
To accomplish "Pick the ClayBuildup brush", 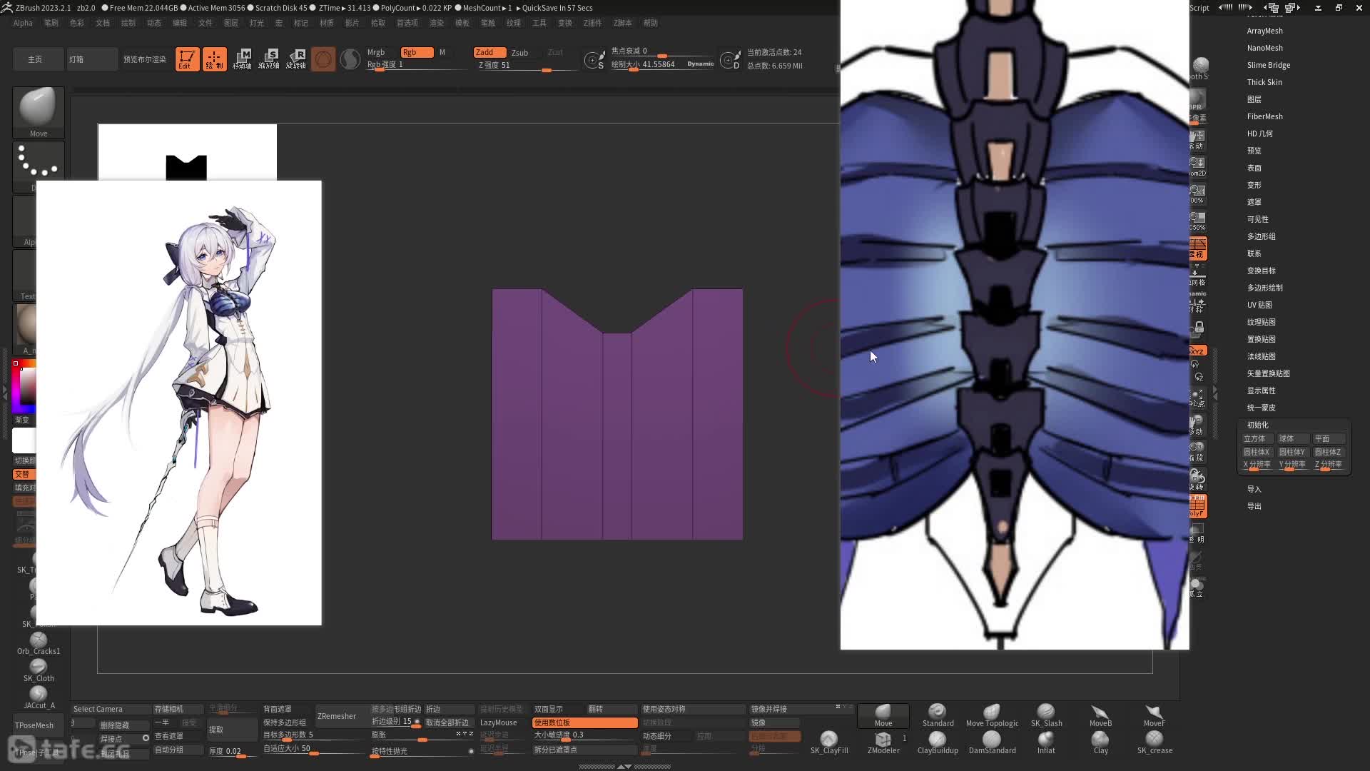I will point(938,742).
